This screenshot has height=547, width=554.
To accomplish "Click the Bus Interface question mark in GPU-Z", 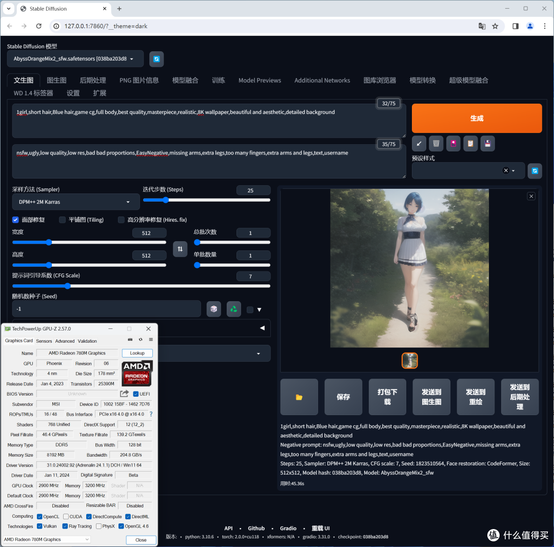I will coord(151,414).
